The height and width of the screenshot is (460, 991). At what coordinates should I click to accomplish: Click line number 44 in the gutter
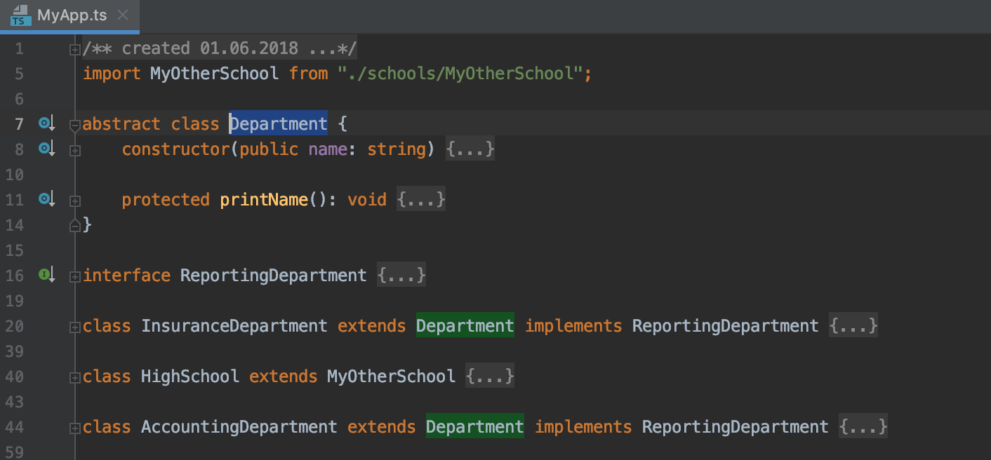[x=14, y=427]
